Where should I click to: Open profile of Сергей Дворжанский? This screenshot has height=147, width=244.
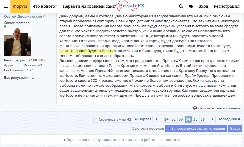click(23, 16)
